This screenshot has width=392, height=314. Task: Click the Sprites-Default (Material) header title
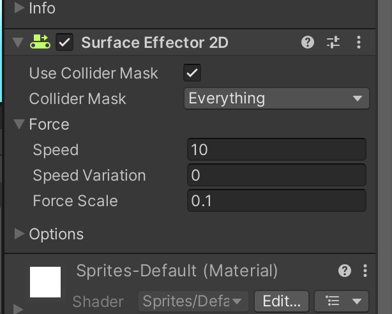tap(177, 271)
